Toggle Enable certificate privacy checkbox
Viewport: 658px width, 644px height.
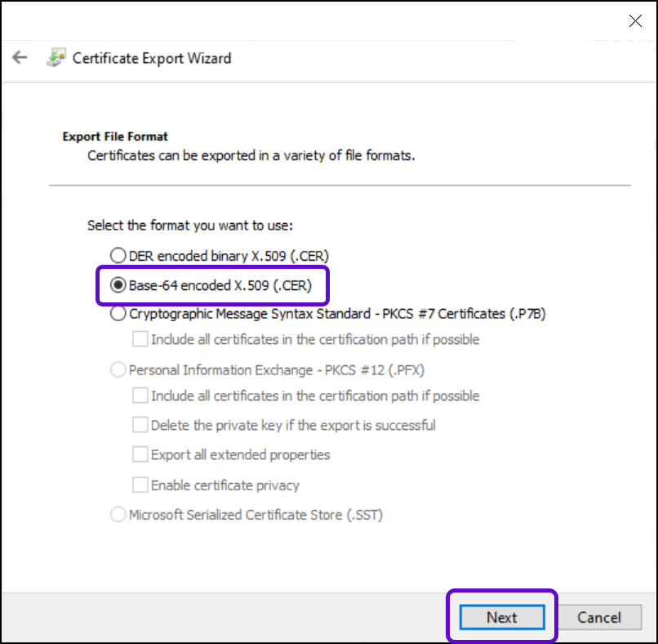pyautogui.click(x=140, y=485)
